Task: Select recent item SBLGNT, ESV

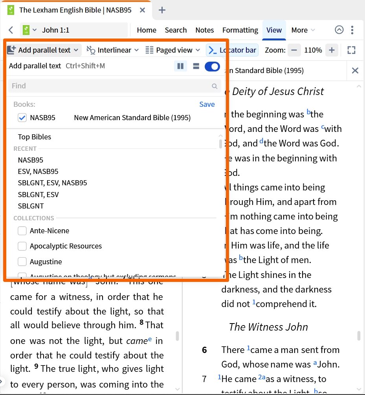Action: [38, 194]
